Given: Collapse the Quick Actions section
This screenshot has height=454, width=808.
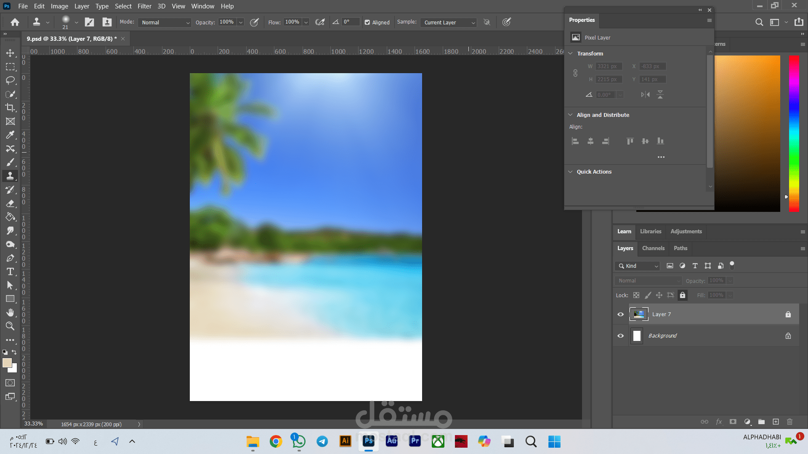Looking at the screenshot, I should click(x=570, y=172).
